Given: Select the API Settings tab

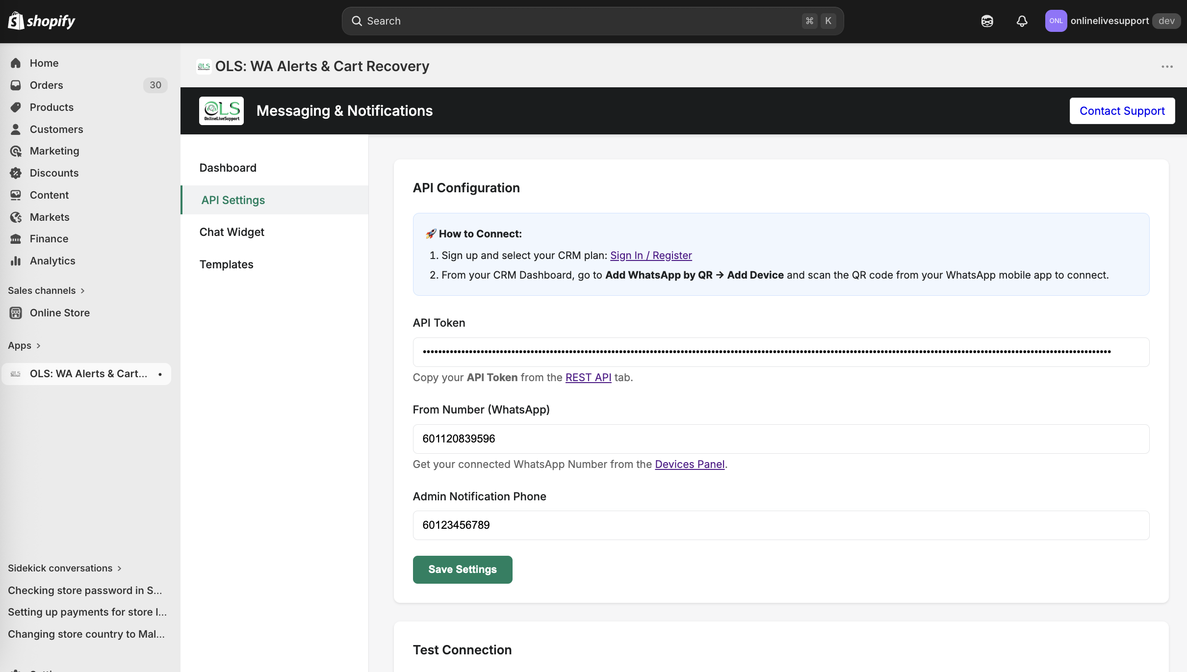Looking at the screenshot, I should click(x=275, y=200).
